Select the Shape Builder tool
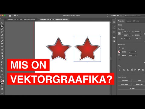This screenshot has height=109, width=145. tap(2, 53)
